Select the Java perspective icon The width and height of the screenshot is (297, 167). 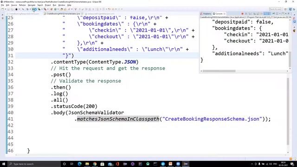(x=290, y=9)
